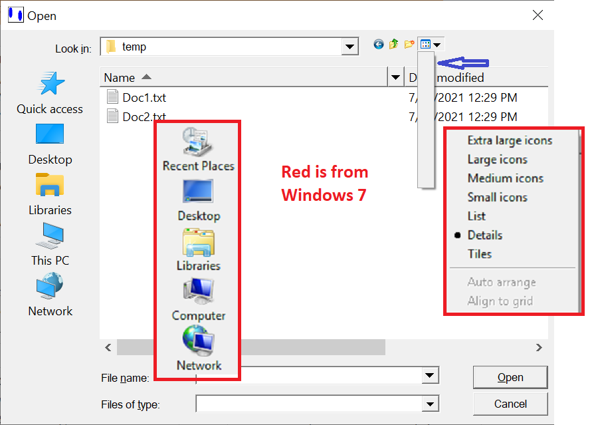Image resolution: width=596 pixels, height=425 pixels.
Task: Switch to List view
Action: click(x=476, y=216)
